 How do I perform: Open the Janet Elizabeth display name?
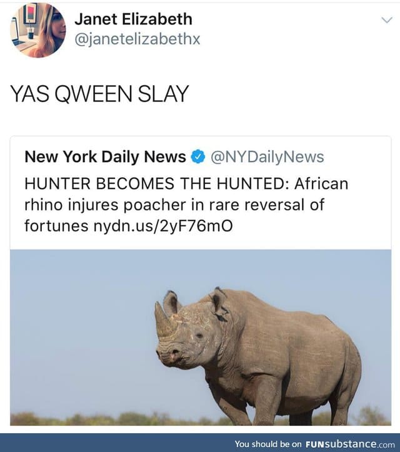click(x=134, y=19)
